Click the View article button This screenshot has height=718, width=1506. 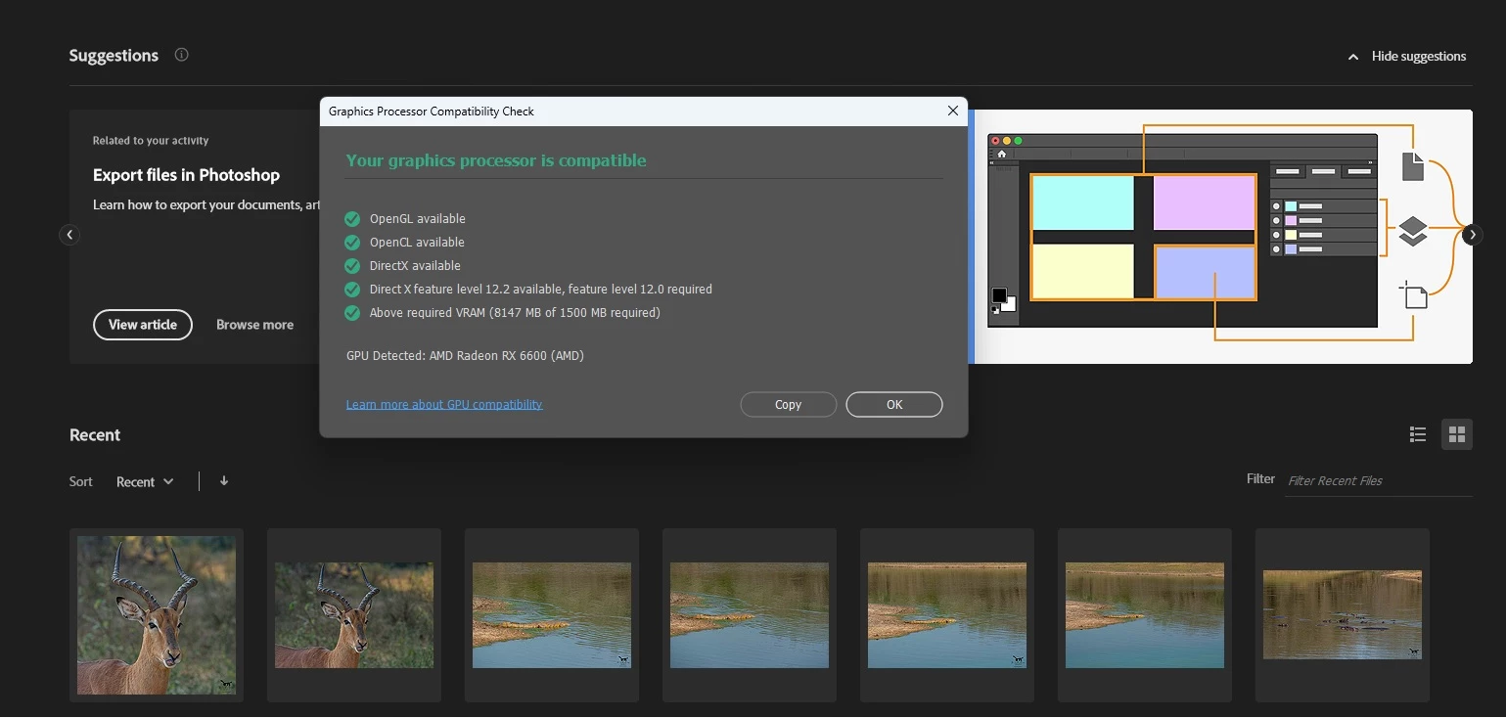pos(143,325)
